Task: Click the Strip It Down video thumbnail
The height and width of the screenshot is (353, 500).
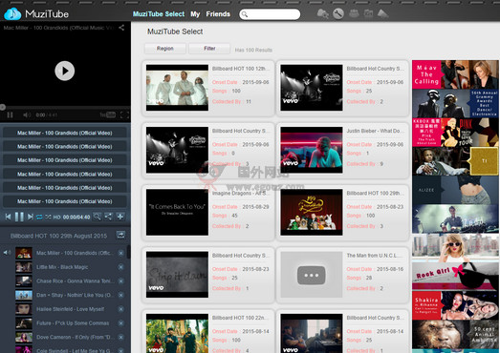Action: pos(177,275)
